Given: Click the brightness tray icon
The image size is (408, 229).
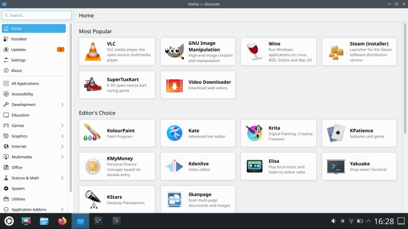Looking at the screenshot, I should click(342, 221).
